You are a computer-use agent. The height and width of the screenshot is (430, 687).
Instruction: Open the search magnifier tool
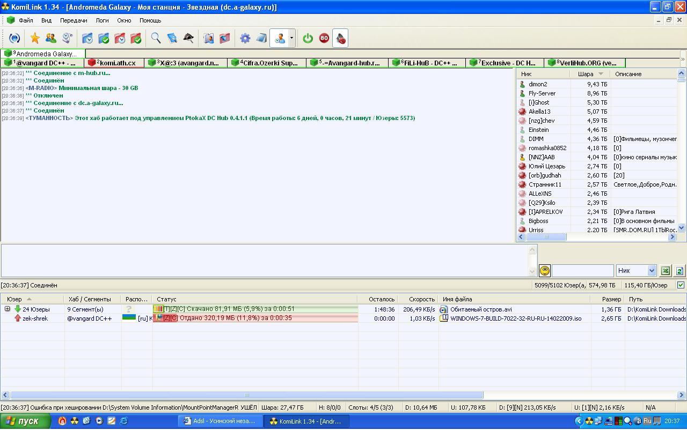156,38
